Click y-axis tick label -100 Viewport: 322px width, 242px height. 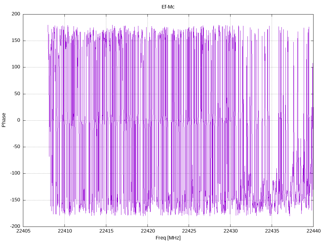coord(15,173)
